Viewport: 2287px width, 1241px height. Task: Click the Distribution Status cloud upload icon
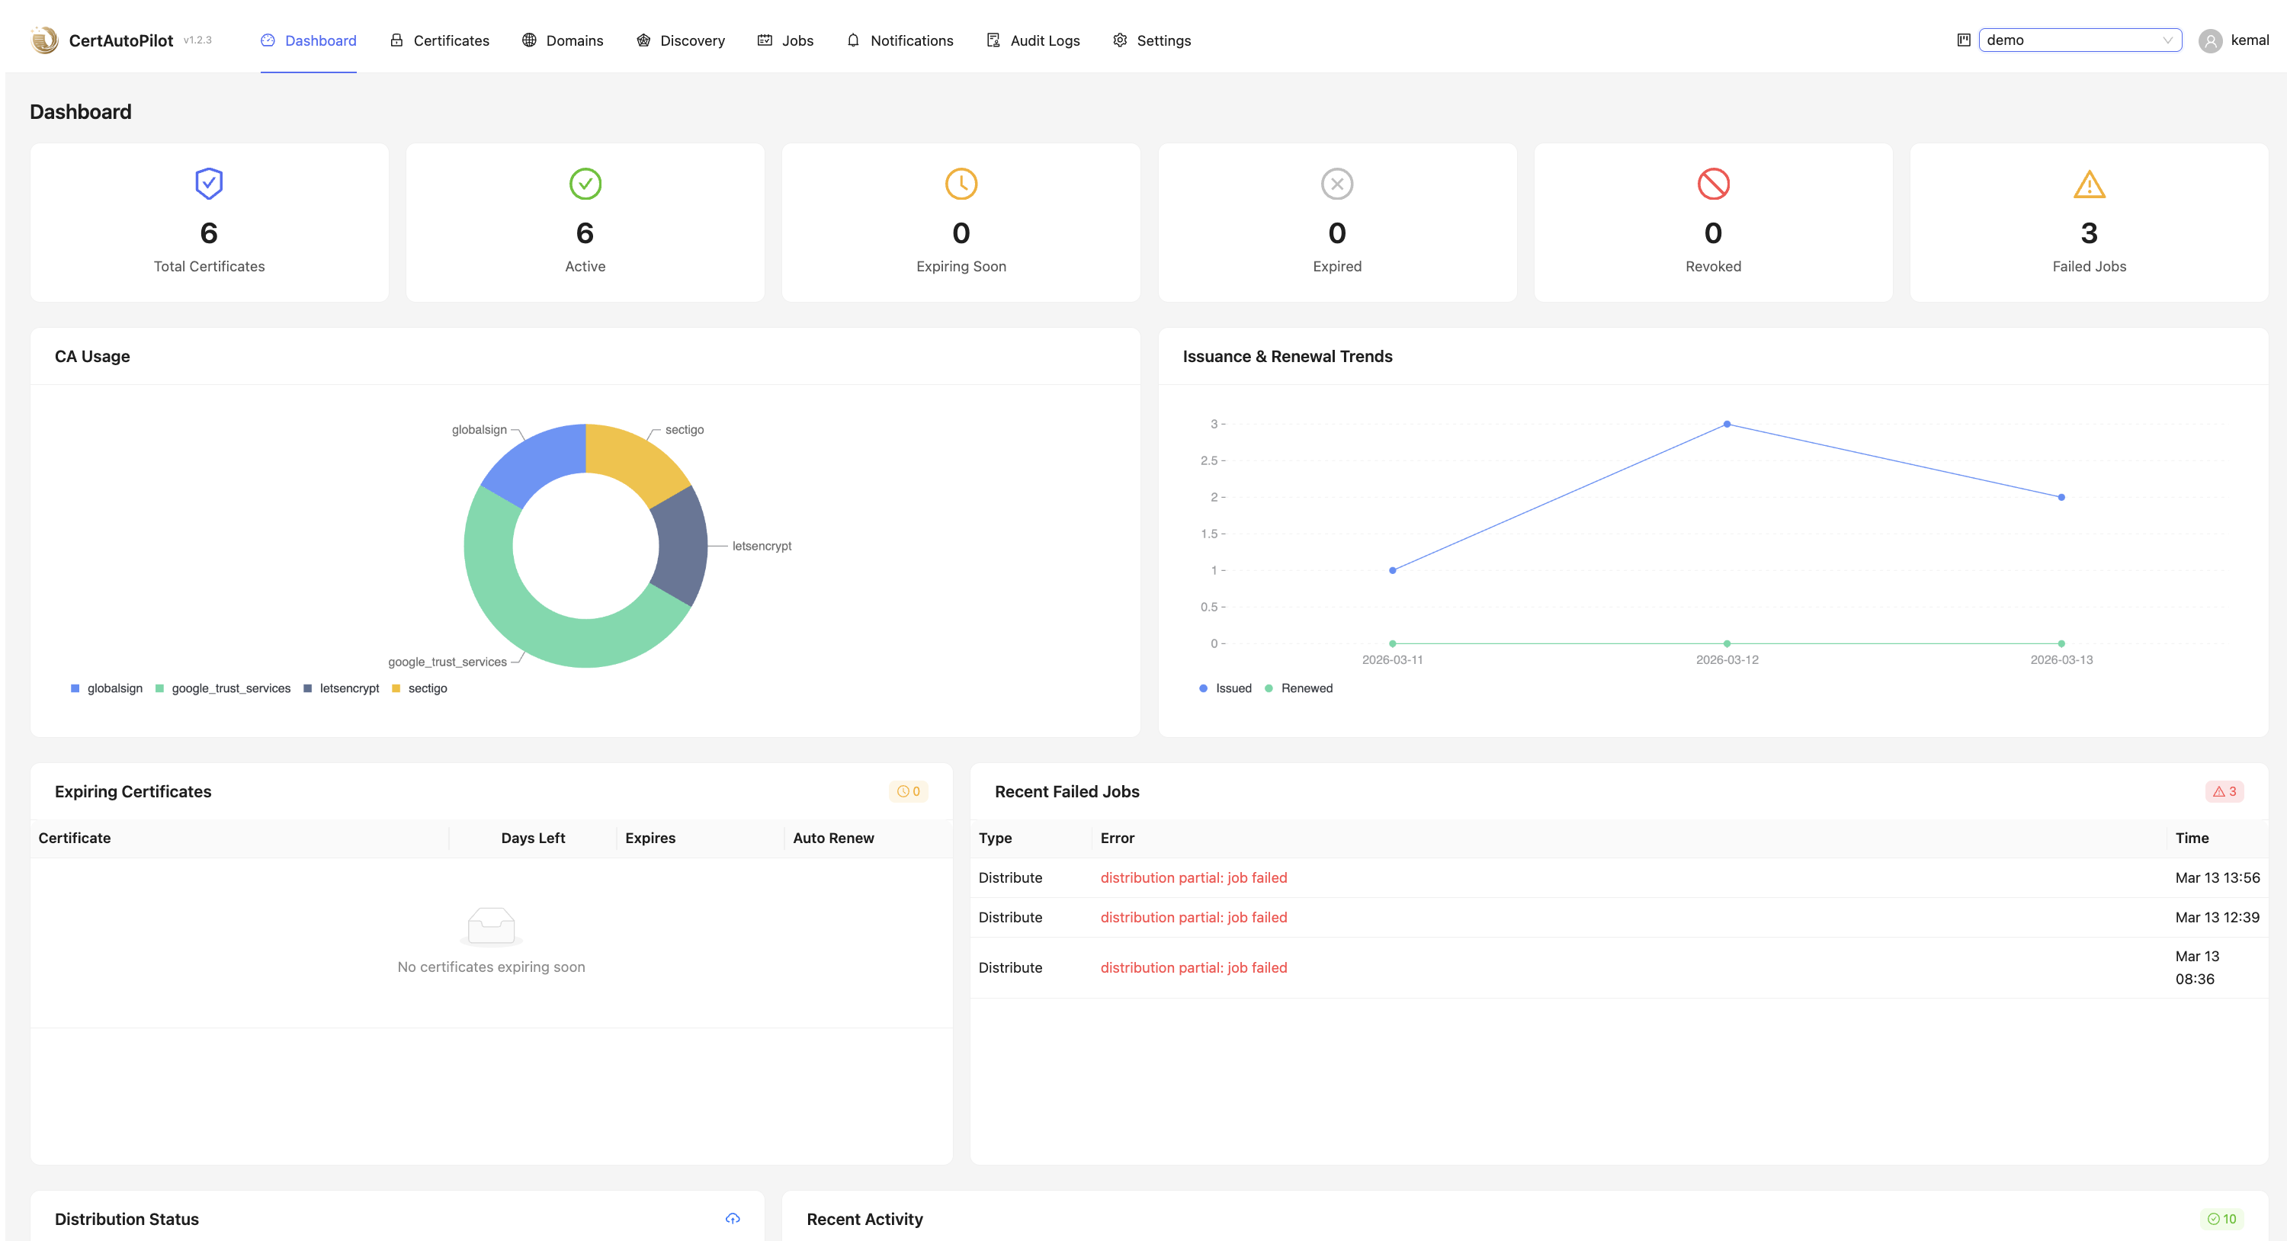(x=733, y=1218)
